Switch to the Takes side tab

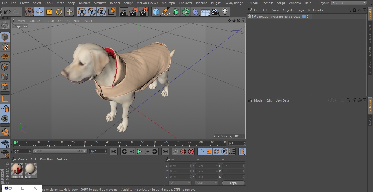(370, 26)
